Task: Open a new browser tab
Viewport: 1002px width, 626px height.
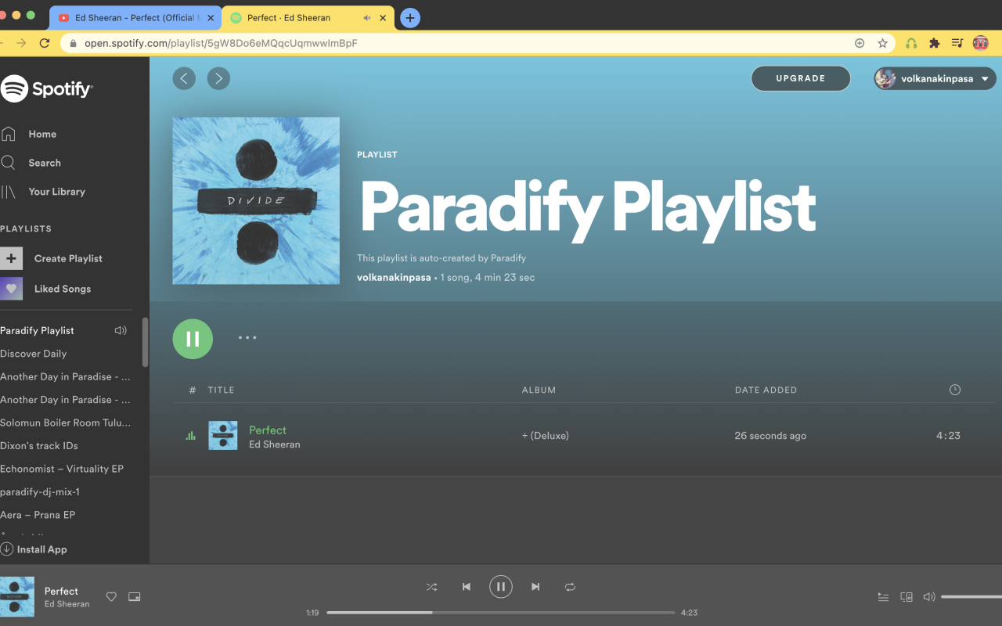Action: tap(410, 17)
